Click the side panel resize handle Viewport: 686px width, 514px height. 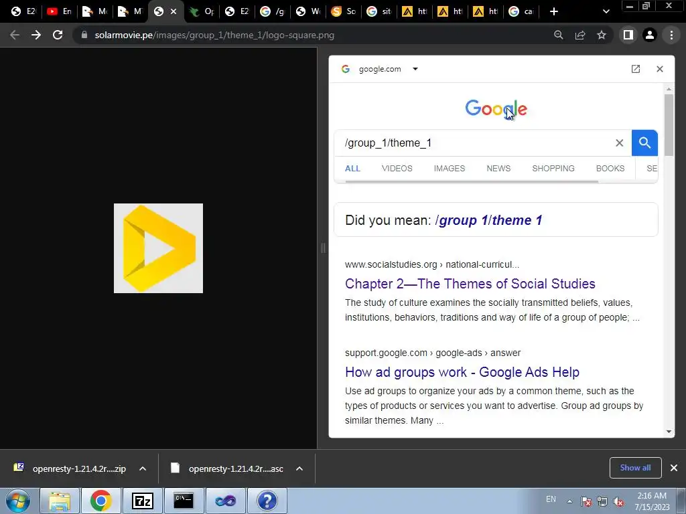tap(323, 248)
